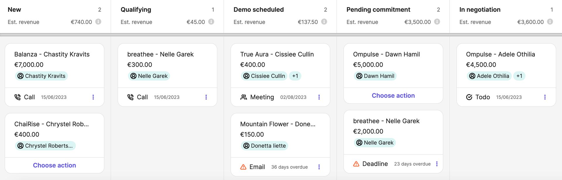Screen dimensions: 562x180
Task: Open options menu for Mountain Flower email
Action: 319,167
